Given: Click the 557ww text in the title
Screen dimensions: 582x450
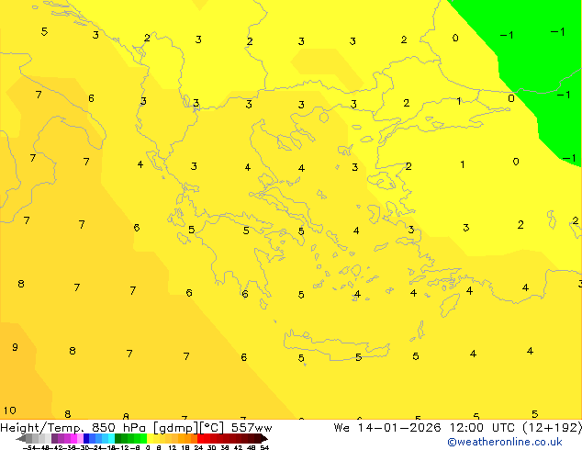Looking at the screenshot, I should click(x=252, y=428).
